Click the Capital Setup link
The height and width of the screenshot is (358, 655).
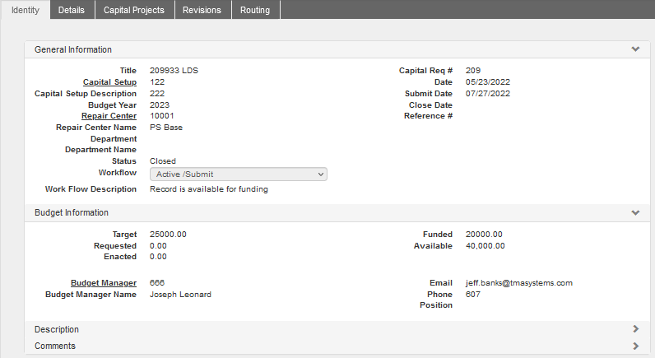109,82
